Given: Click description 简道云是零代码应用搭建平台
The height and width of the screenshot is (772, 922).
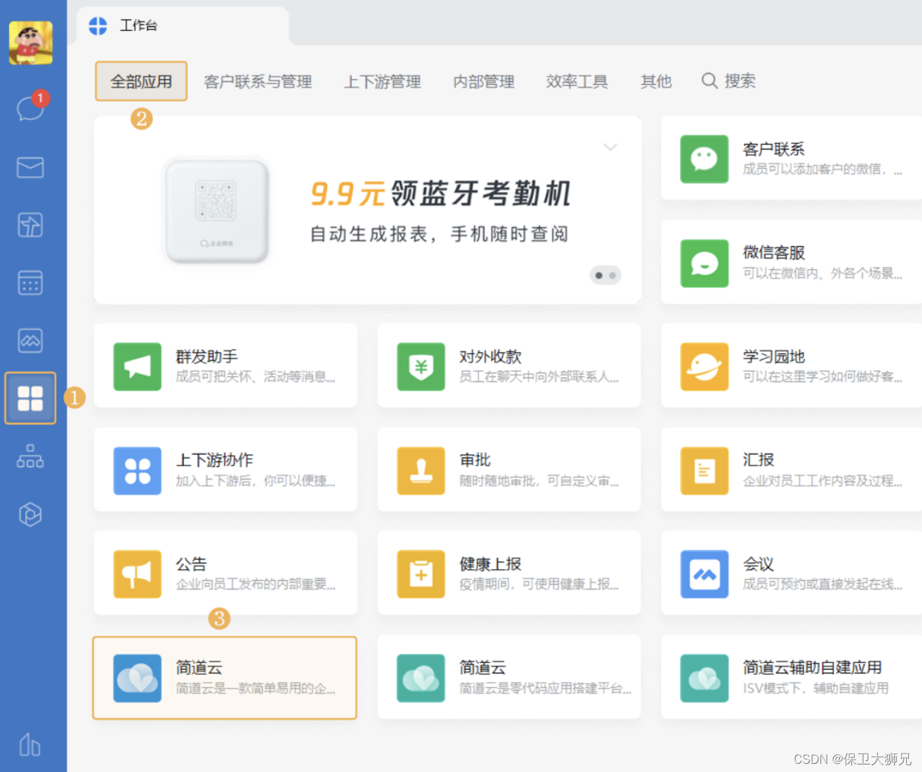Looking at the screenshot, I should 545,688.
